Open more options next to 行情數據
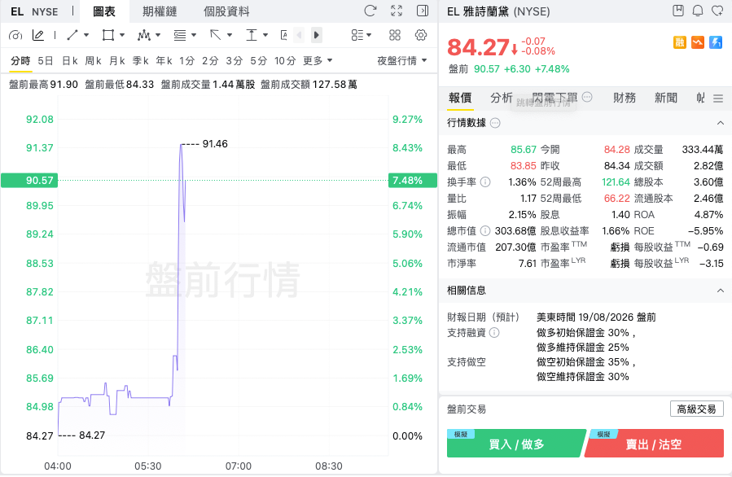Viewport: 732px width, 477px height. tap(495, 123)
